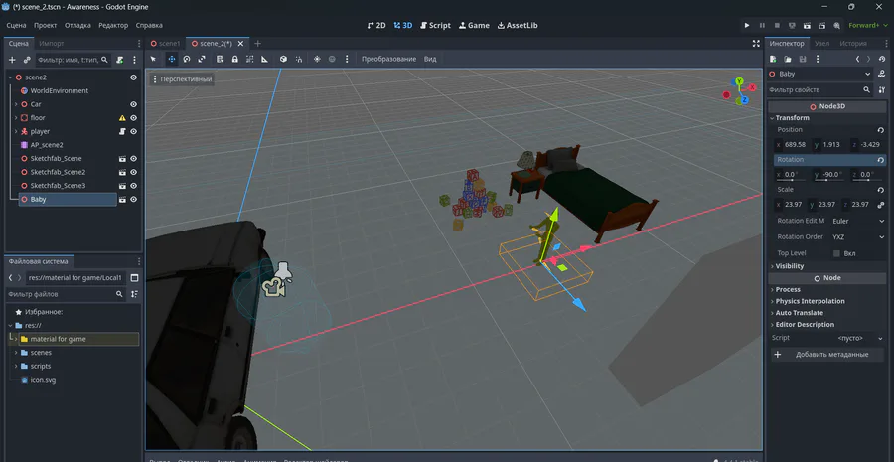Image resolution: width=894 pixels, height=462 pixels.
Task: Toggle visibility of Sketchfab_Scene node
Action: 133,159
